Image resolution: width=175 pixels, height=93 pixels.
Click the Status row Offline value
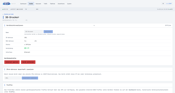click(28, 45)
